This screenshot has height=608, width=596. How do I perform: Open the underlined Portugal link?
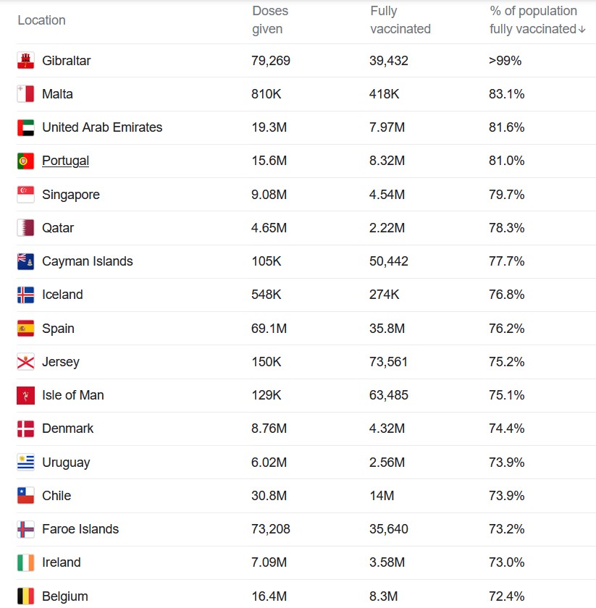(x=66, y=161)
